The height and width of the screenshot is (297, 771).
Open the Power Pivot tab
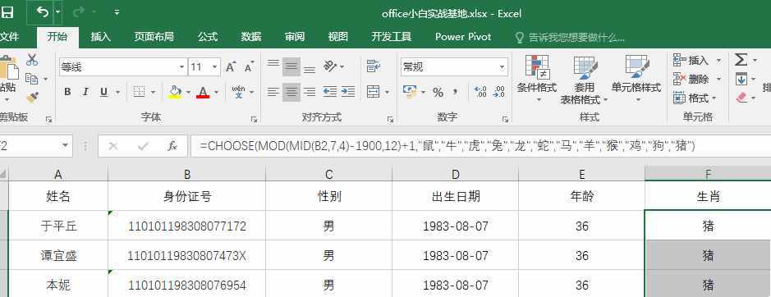[463, 37]
